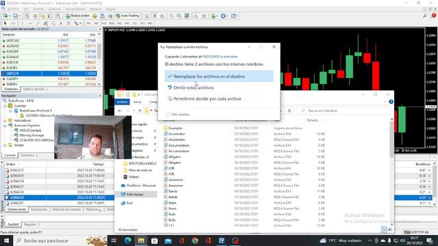Select the M15 timeframe button
This screenshot has height=246, width=438.
(x=104, y=23)
